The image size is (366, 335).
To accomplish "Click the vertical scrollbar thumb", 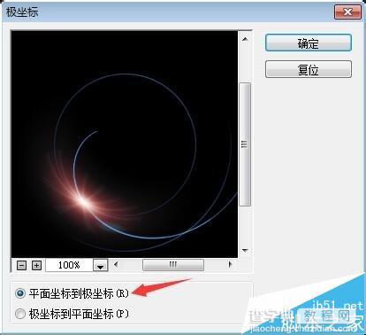I will click(x=245, y=144).
